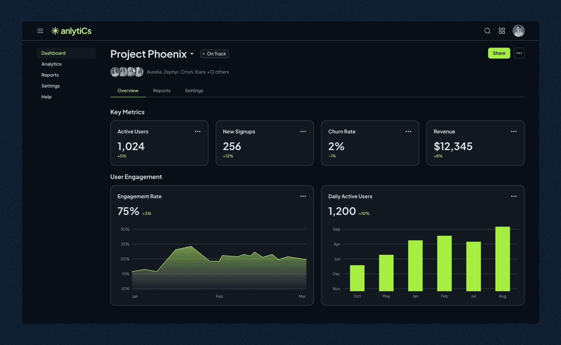Click the User Engagement section heading
The image size is (561, 345).
pyautogui.click(x=136, y=177)
